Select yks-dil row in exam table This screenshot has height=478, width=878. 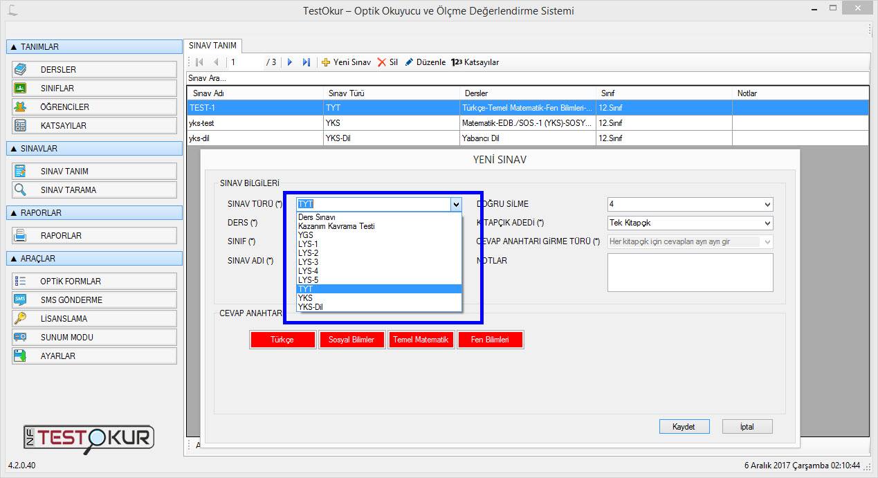528,138
